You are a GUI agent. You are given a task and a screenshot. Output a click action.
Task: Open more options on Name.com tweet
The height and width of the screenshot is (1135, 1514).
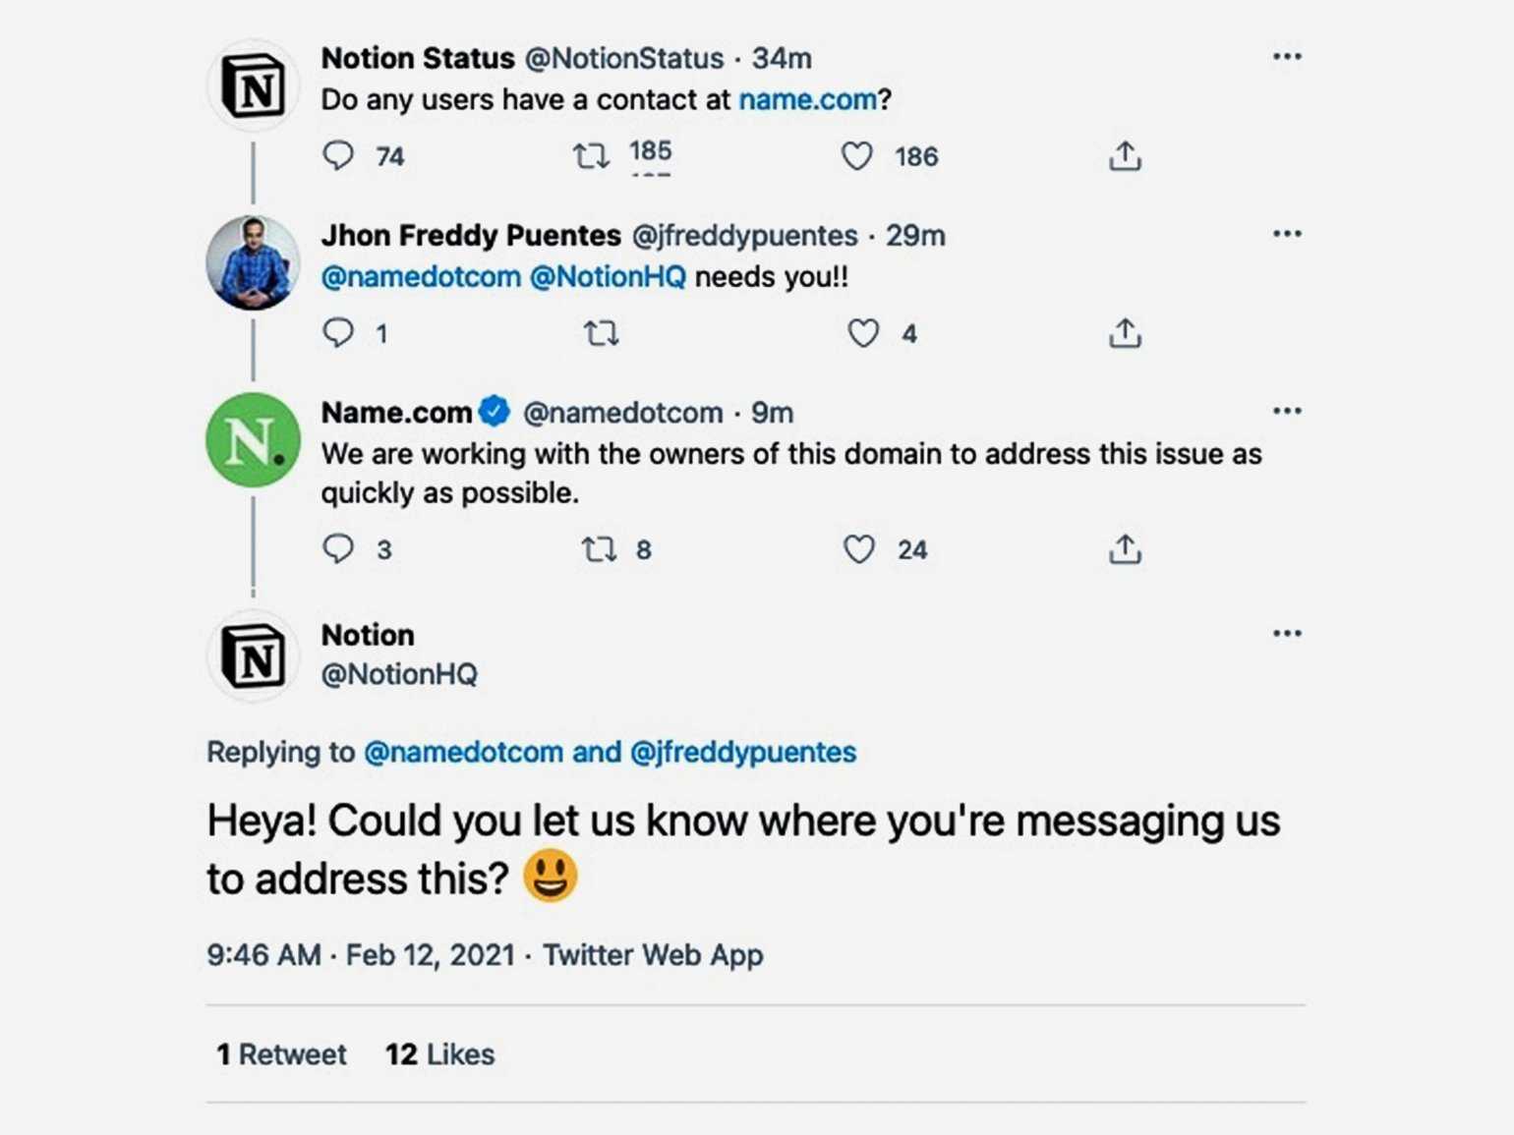click(1287, 411)
